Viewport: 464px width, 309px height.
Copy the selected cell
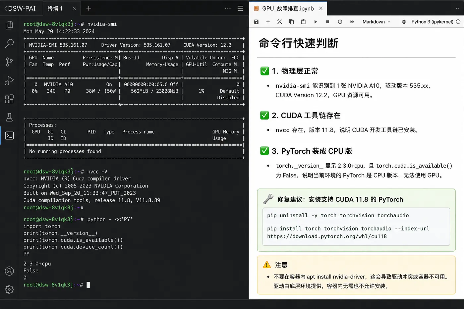(291, 22)
